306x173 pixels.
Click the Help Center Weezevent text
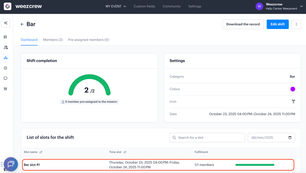pyautogui.click(x=282, y=8)
